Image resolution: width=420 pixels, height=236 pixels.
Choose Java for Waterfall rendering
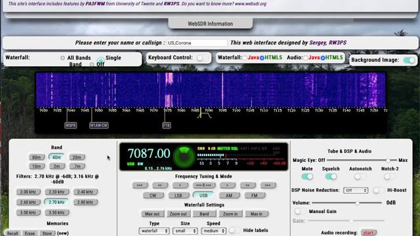pos(245,58)
